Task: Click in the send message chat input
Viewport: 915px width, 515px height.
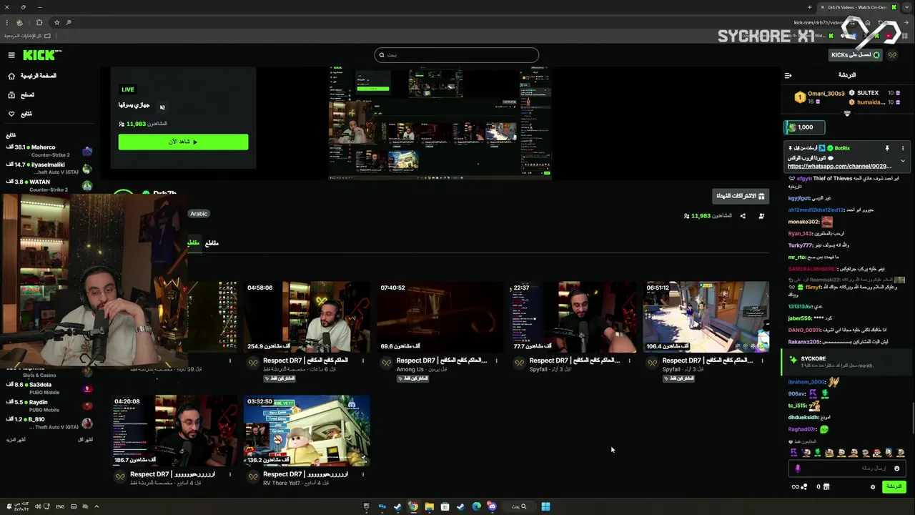Action: click(x=847, y=469)
